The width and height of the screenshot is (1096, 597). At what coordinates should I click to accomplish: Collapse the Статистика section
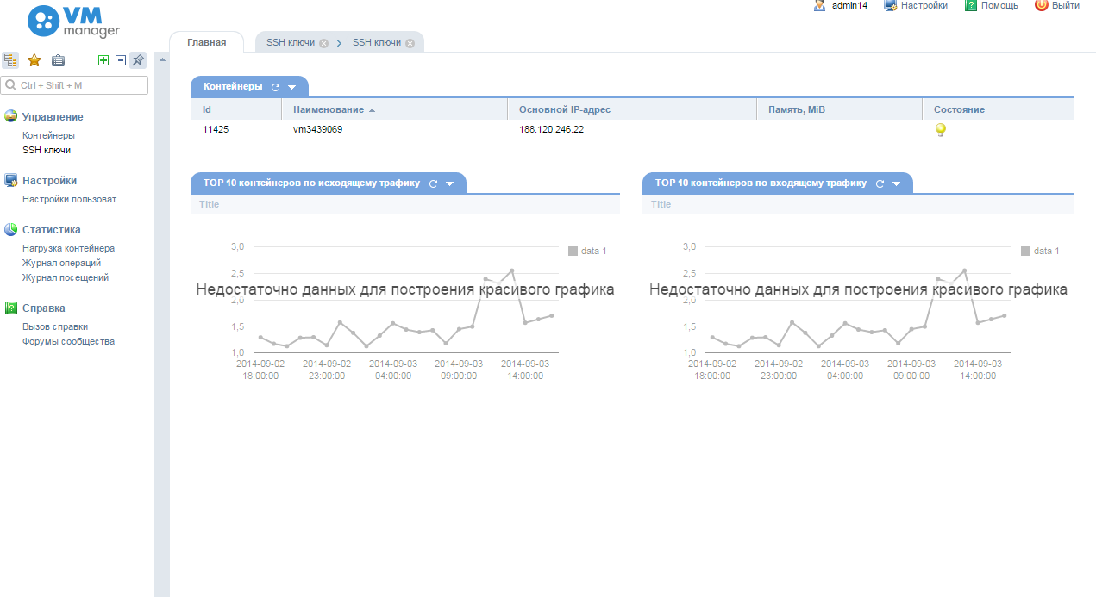(x=52, y=230)
